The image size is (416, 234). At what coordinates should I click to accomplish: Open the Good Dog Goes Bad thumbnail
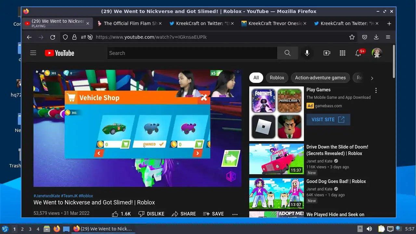point(277,193)
